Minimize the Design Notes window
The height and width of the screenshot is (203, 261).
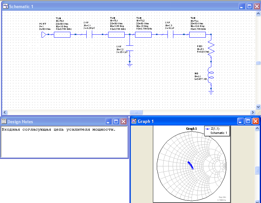click(108, 122)
